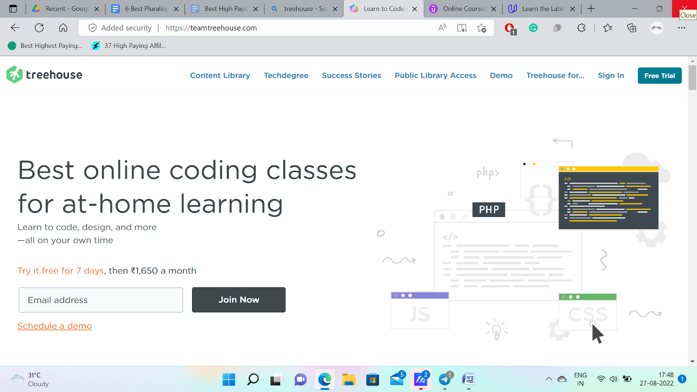Open Microsoft Edge on the taskbar
Viewport: 697px width, 392px height.
325,379
